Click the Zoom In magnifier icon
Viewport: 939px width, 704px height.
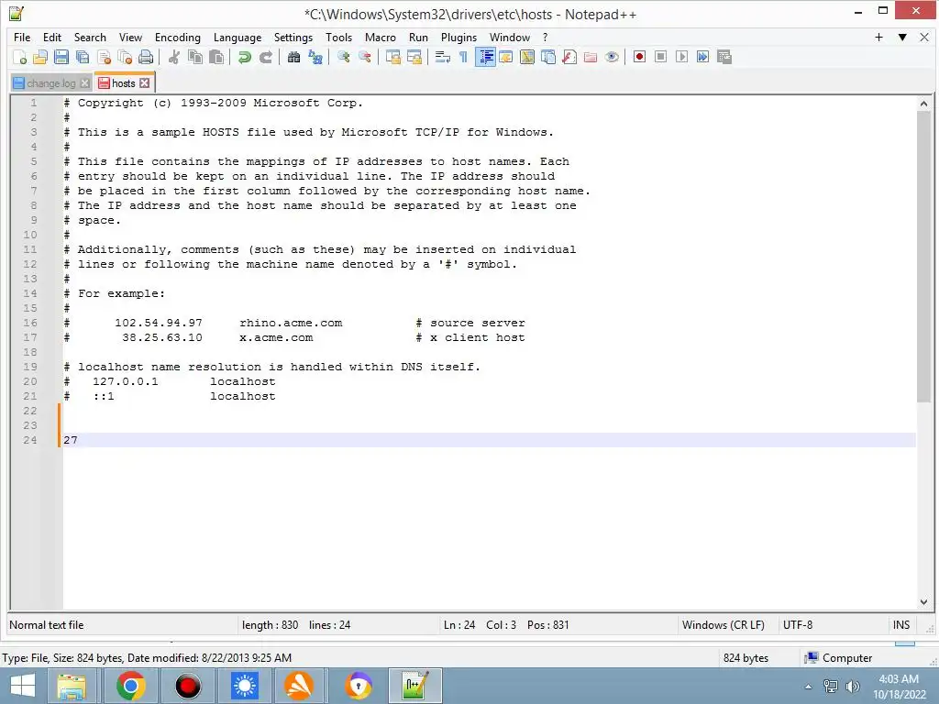click(343, 57)
